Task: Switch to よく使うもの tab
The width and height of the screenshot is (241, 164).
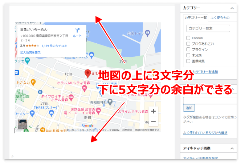Action: (x=220, y=18)
